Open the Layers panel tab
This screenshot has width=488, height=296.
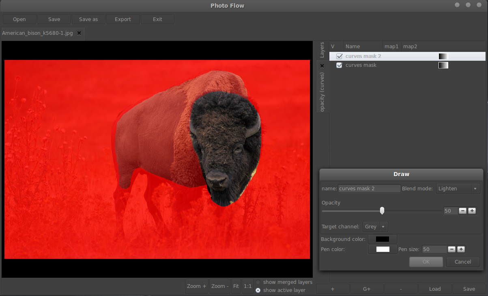(x=322, y=50)
